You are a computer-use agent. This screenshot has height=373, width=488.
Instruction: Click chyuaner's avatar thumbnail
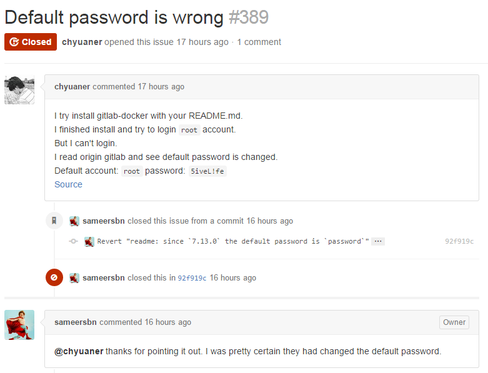click(x=19, y=89)
